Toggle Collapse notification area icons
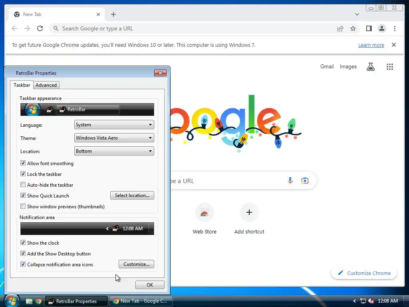 pos(23,264)
